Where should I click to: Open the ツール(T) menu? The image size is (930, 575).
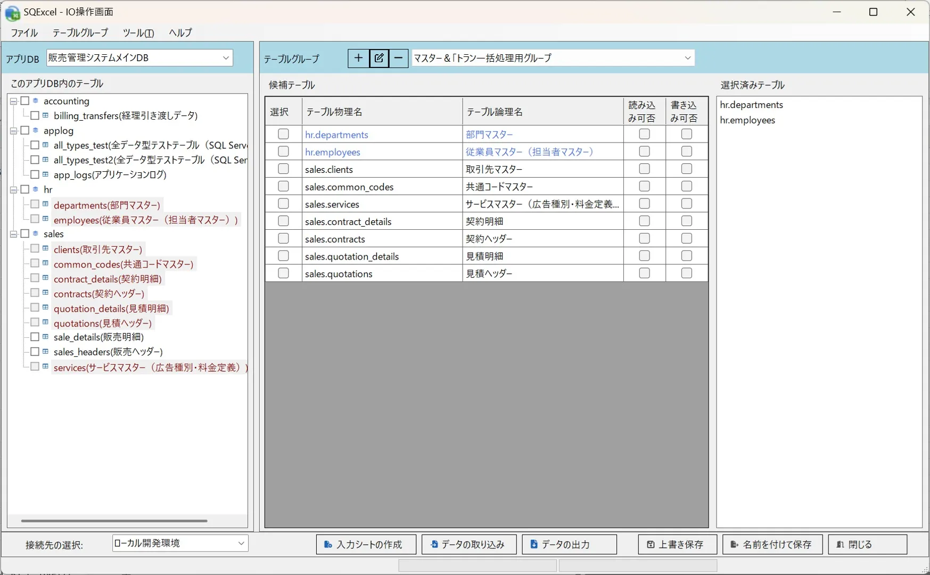coord(138,32)
